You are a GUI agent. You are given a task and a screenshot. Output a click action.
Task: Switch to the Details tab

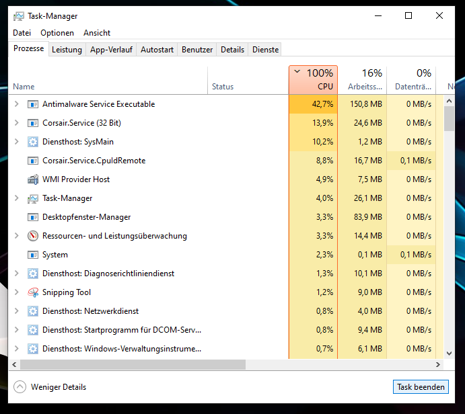pos(233,50)
